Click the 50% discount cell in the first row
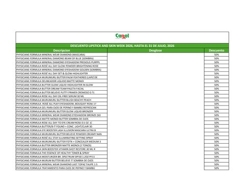Image resolution: width=245 pixels, height=189 pixels. (216, 55)
